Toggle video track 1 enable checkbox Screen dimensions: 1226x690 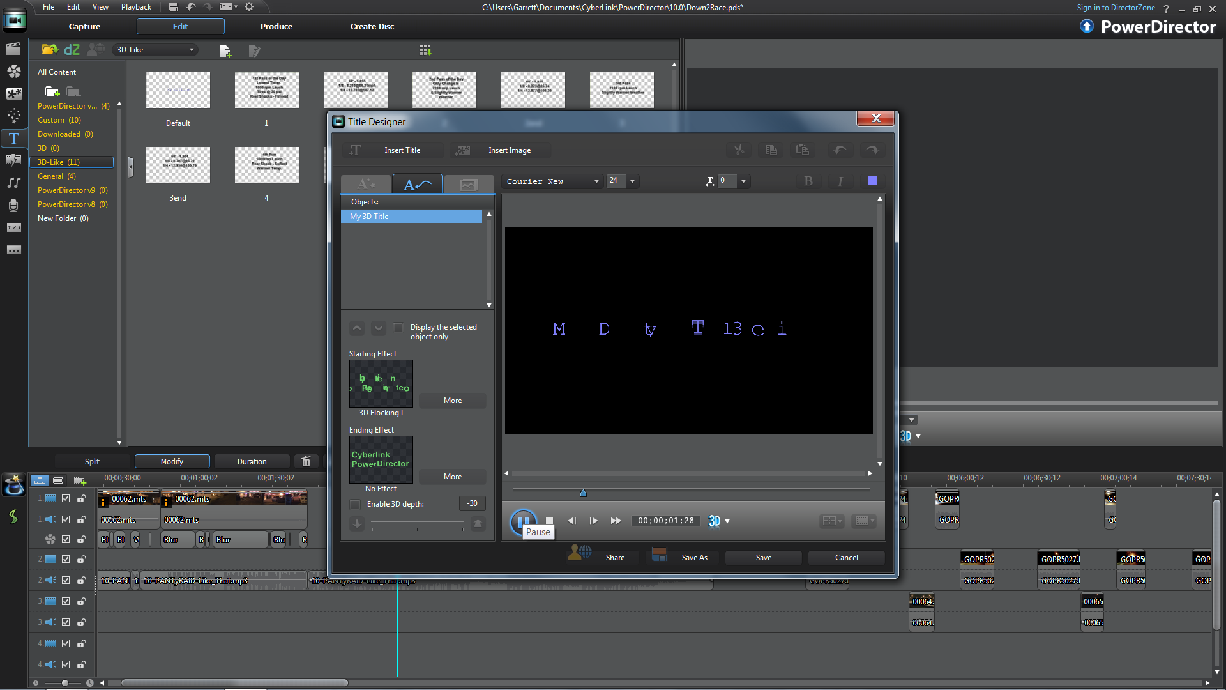[x=66, y=498]
